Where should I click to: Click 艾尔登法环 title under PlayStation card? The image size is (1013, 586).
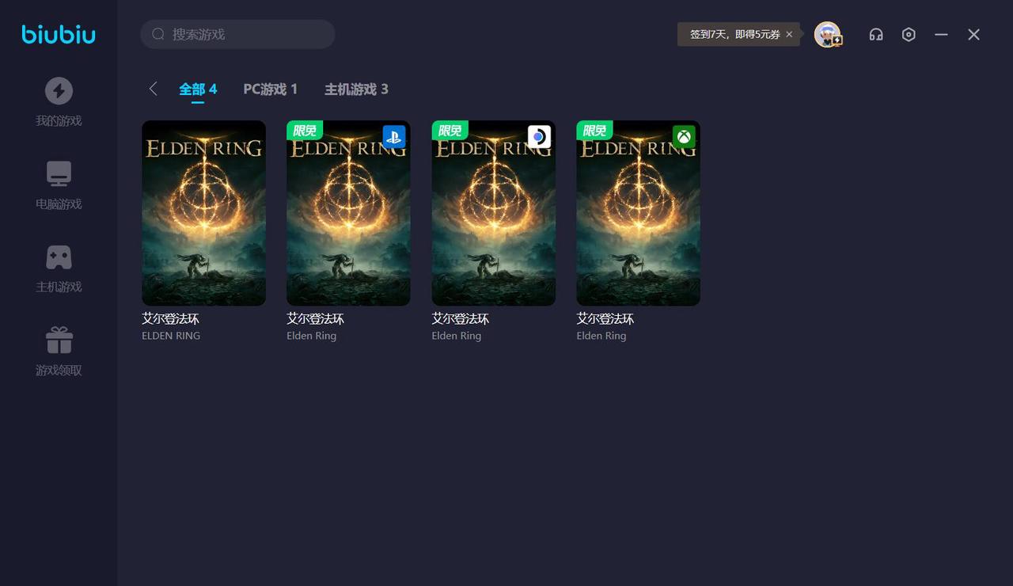coord(315,318)
